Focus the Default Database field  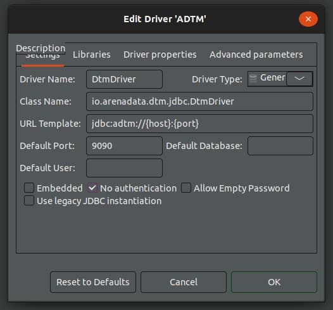tap(280, 146)
